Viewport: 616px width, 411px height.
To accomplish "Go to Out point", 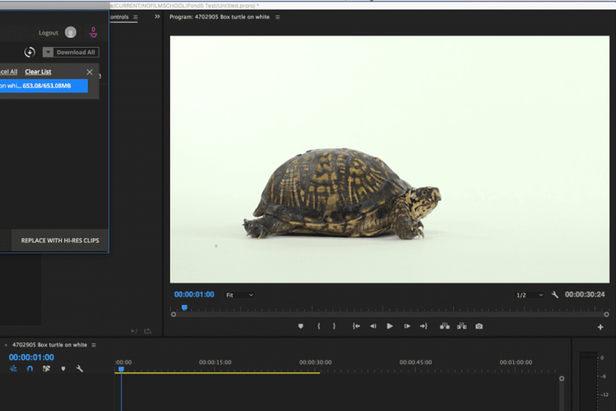I will [x=424, y=326].
